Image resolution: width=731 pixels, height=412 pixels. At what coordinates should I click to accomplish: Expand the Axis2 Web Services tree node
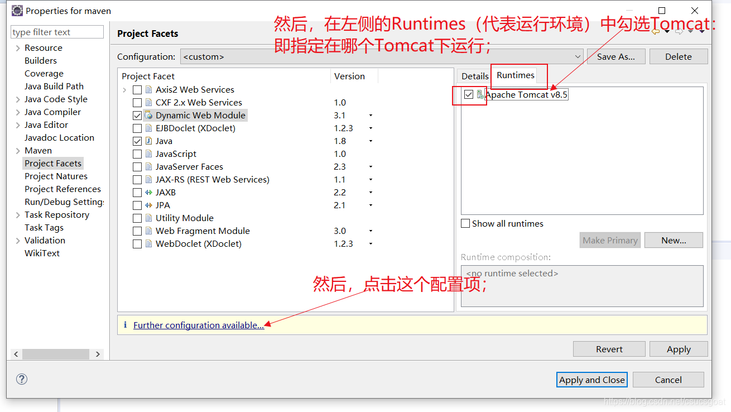(x=124, y=90)
